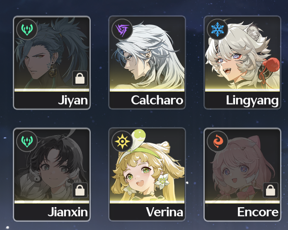Click the Verina name label
288x230 pixels.
[x=165, y=212]
